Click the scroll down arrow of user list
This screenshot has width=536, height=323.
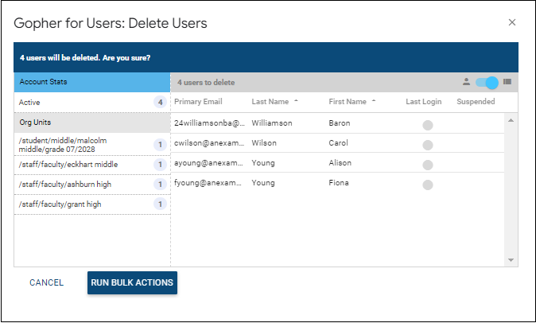pyautogui.click(x=511, y=260)
